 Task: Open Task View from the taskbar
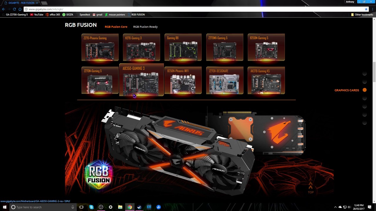point(81,207)
